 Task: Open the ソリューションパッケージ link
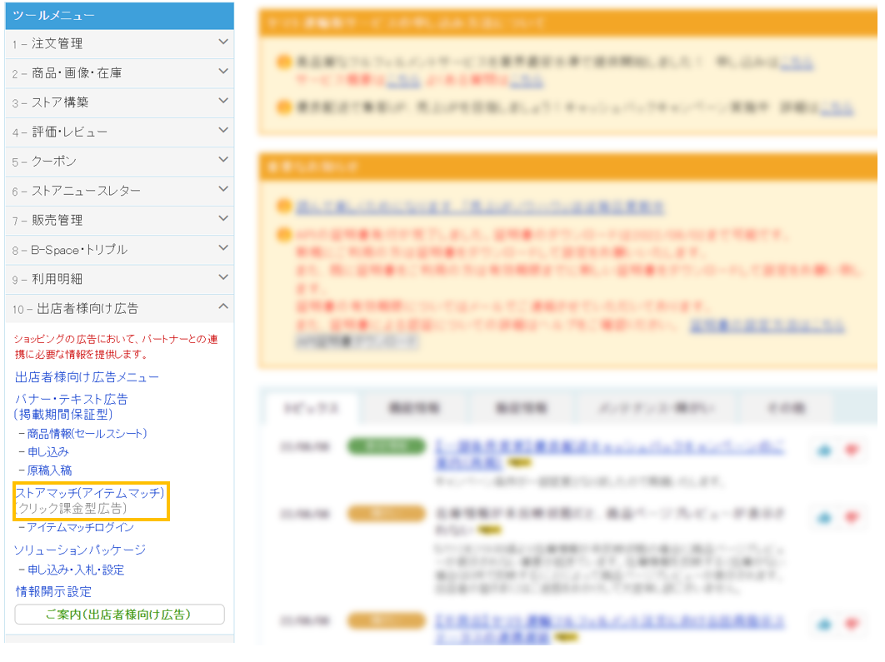[80, 550]
